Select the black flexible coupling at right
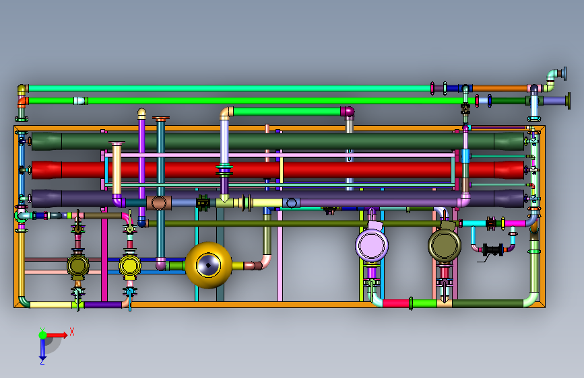584x378 pixels. tap(492, 250)
